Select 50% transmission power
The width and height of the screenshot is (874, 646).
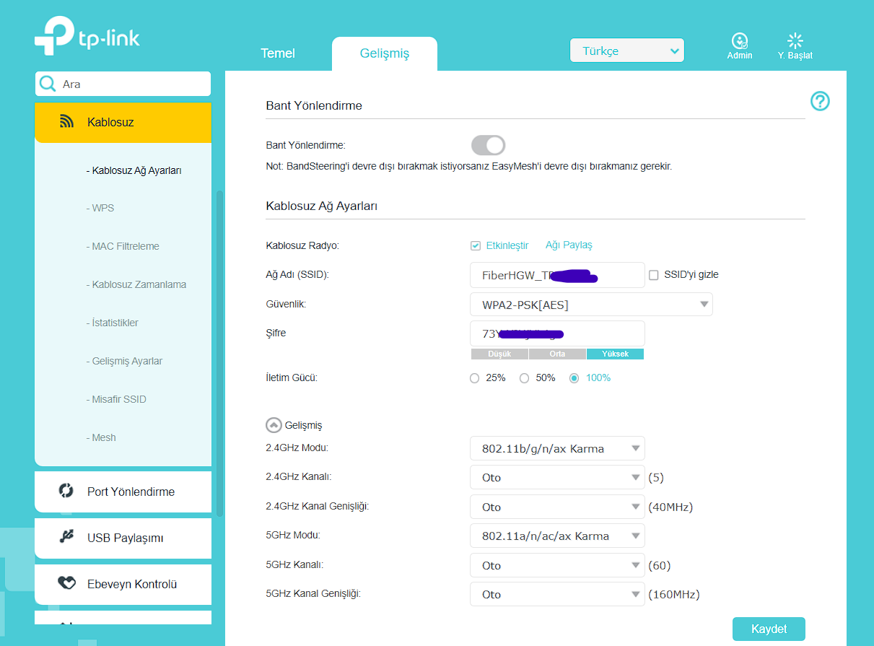click(525, 378)
